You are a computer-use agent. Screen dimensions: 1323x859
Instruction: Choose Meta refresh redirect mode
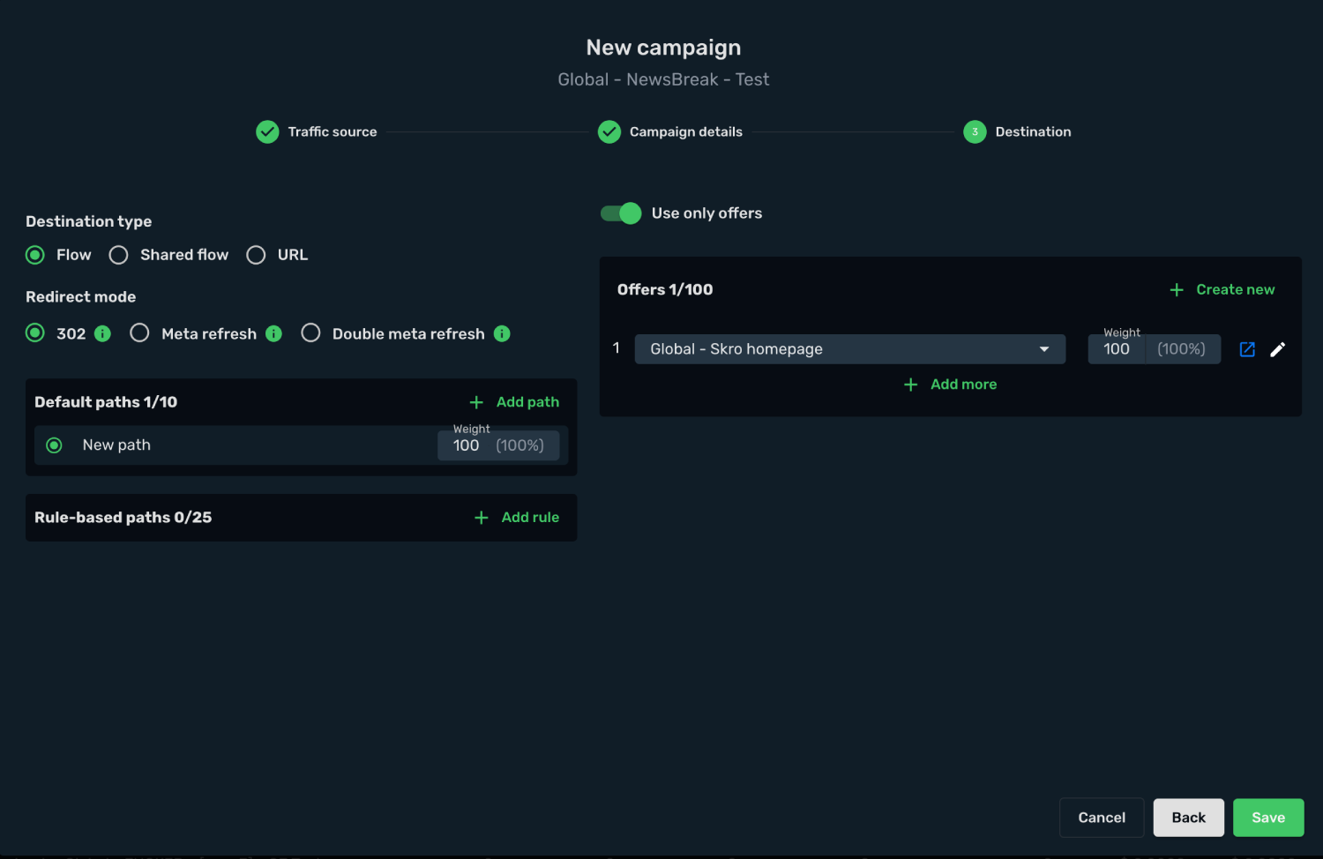[x=139, y=333]
